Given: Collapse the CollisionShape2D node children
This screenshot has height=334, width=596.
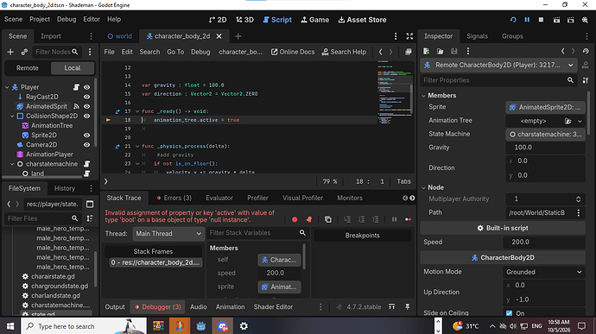Looking at the screenshot, I should [12, 116].
